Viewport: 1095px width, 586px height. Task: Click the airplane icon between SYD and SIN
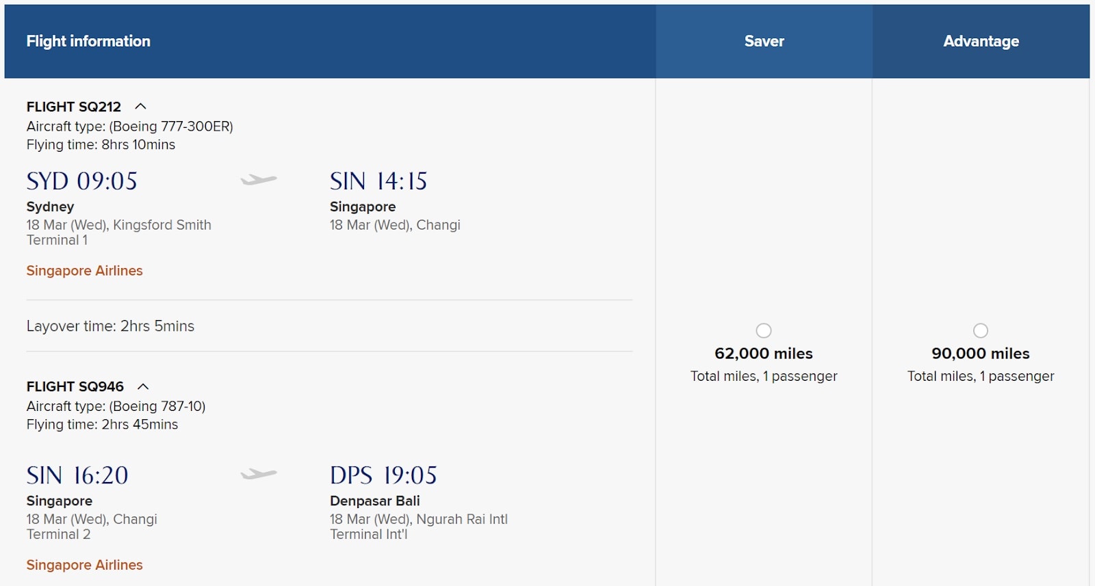point(259,180)
